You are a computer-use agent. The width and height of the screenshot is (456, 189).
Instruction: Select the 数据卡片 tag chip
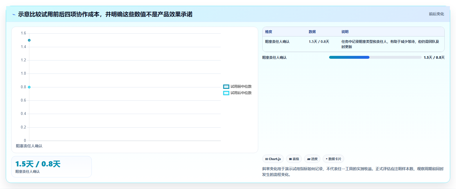tap(333, 159)
